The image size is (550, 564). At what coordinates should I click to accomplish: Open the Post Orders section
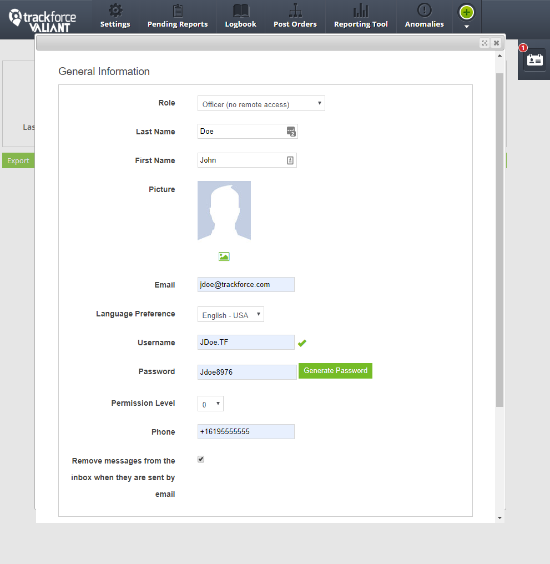pyautogui.click(x=295, y=16)
